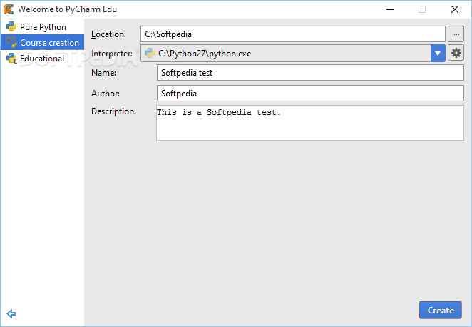Click the Name label

[x=103, y=73]
